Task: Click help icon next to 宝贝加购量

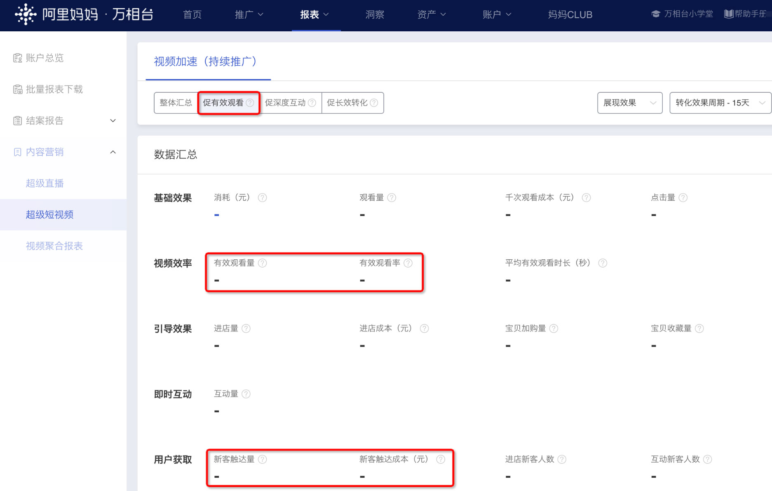Action: click(554, 329)
